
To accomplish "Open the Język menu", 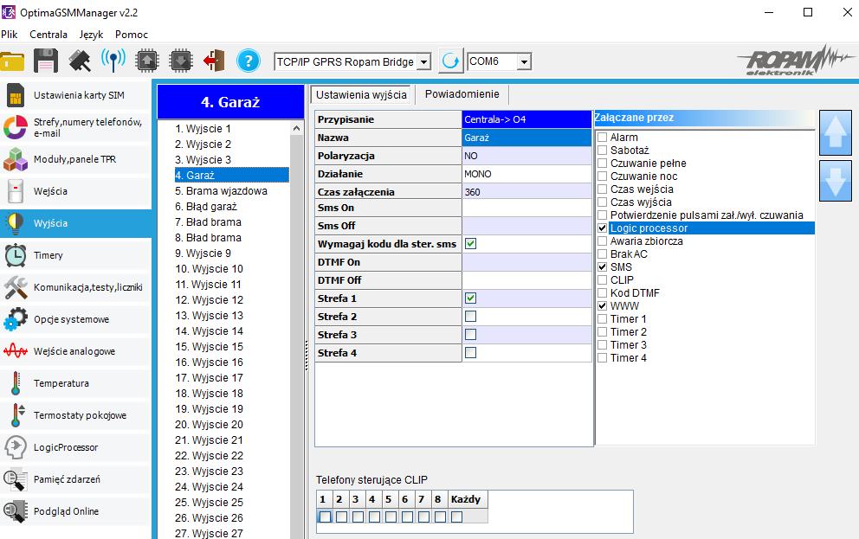I will (91, 35).
